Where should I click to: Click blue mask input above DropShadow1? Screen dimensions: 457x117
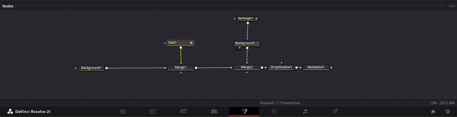[x=281, y=63]
